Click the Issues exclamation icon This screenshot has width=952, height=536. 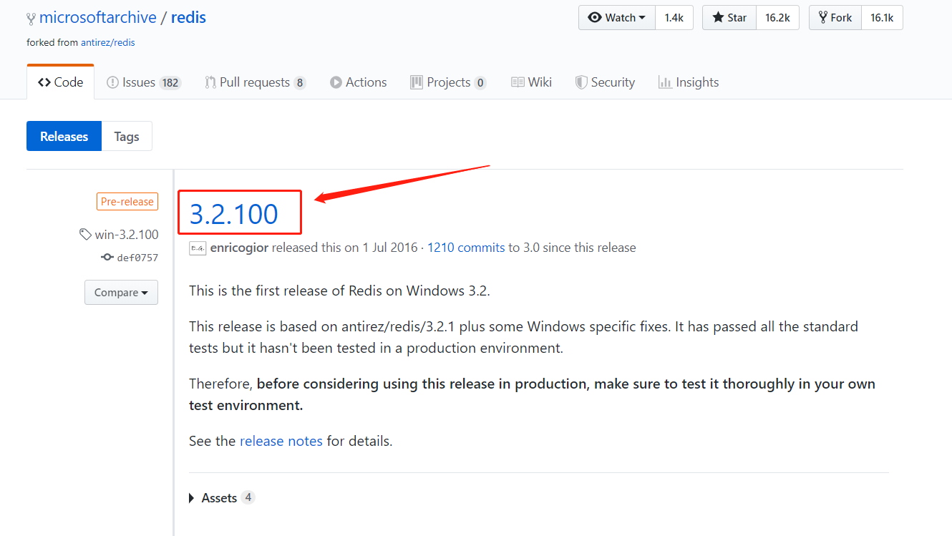click(x=112, y=82)
